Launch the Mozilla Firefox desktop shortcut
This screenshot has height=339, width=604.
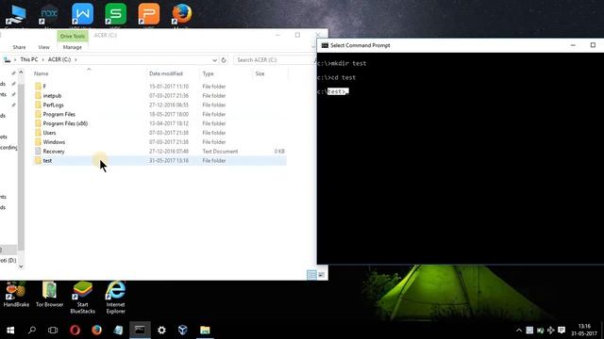[x=182, y=15]
